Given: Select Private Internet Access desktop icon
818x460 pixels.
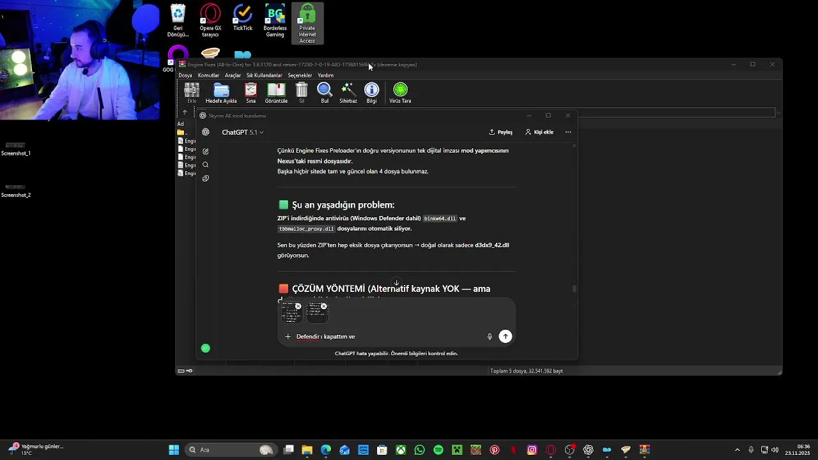Looking at the screenshot, I should [307, 24].
